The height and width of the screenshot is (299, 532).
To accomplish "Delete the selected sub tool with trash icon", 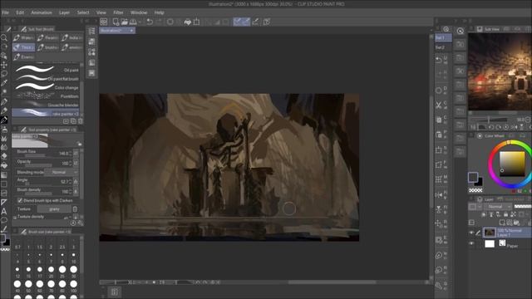I will pyautogui.click(x=81, y=121).
